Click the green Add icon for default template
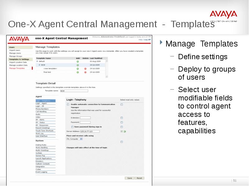 pyautogui.click(x=78, y=61)
